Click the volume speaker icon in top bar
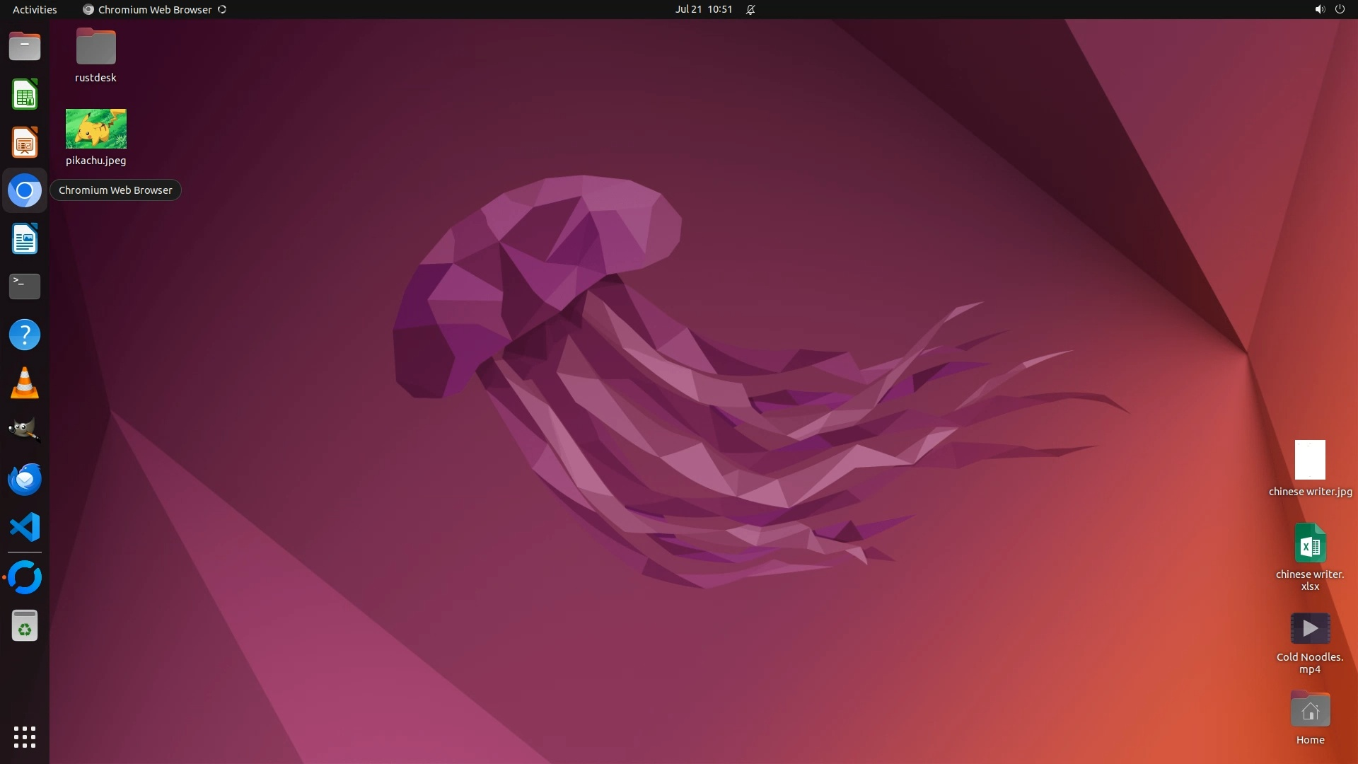Screen dimensions: 1358x764 [x=1319, y=9]
